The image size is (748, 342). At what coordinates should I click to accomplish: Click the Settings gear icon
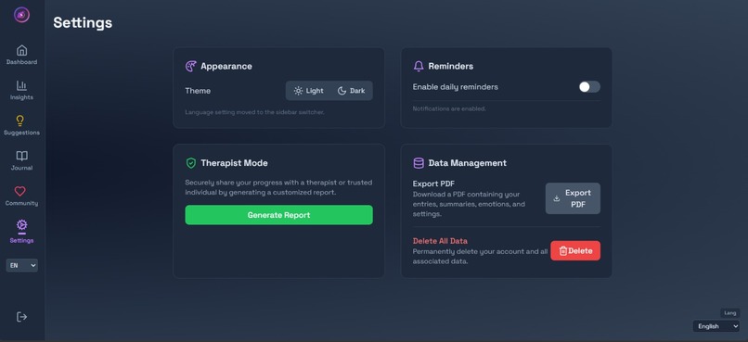point(22,225)
